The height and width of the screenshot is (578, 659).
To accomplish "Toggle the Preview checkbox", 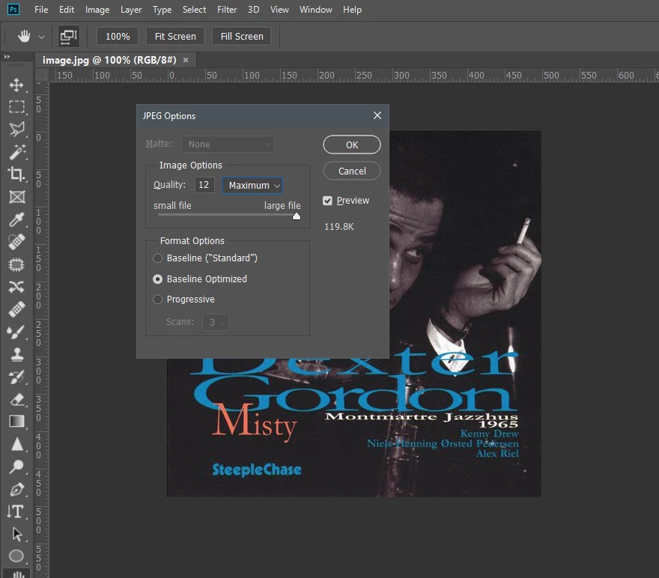I will coord(327,201).
